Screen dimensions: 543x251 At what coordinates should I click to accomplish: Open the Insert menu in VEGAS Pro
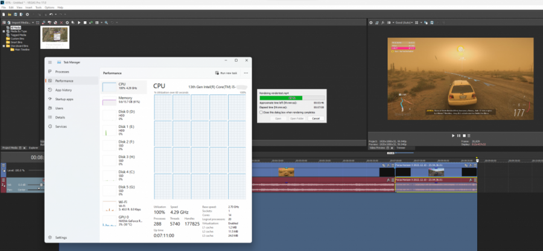pos(29,7)
